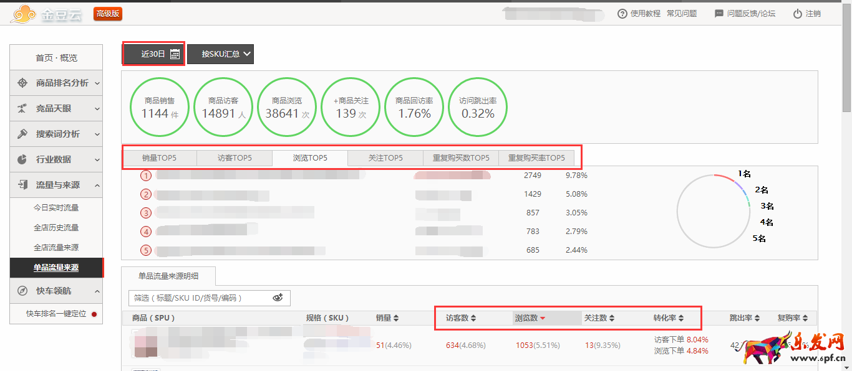852x371 pixels.
Task: Click the search icon for 搜索词分析
Action: point(22,134)
